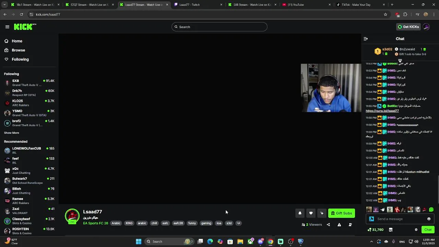Click the notification bell for Lsaad77
Screen dimensions: 439x247
[x=300, y=213]
